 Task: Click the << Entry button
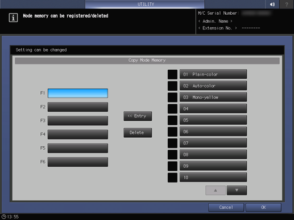[138, 116]
